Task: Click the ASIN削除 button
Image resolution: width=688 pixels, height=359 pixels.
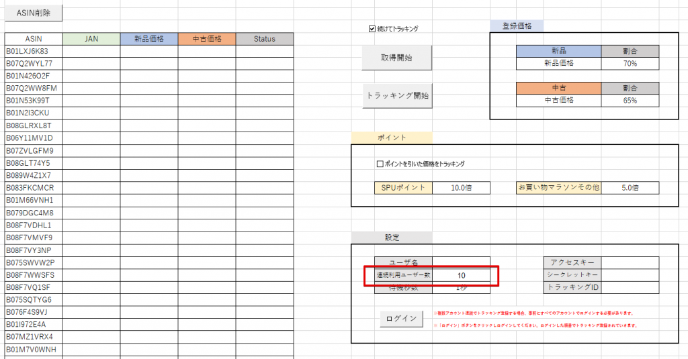Action: click(x=34, y=12)
